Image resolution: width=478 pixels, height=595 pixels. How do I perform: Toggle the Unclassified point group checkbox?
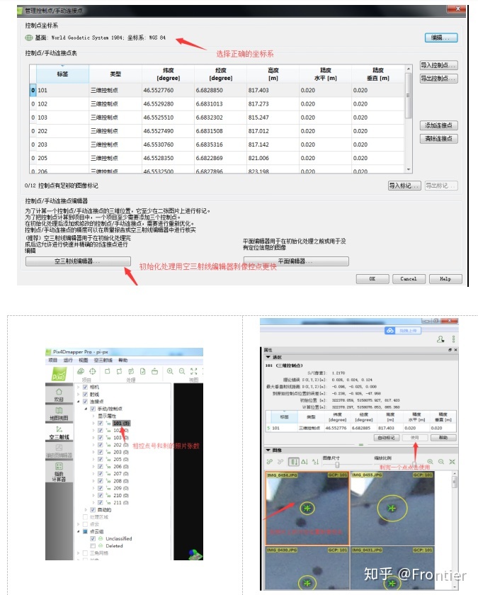pyautogui.click(x=93, y=538)
